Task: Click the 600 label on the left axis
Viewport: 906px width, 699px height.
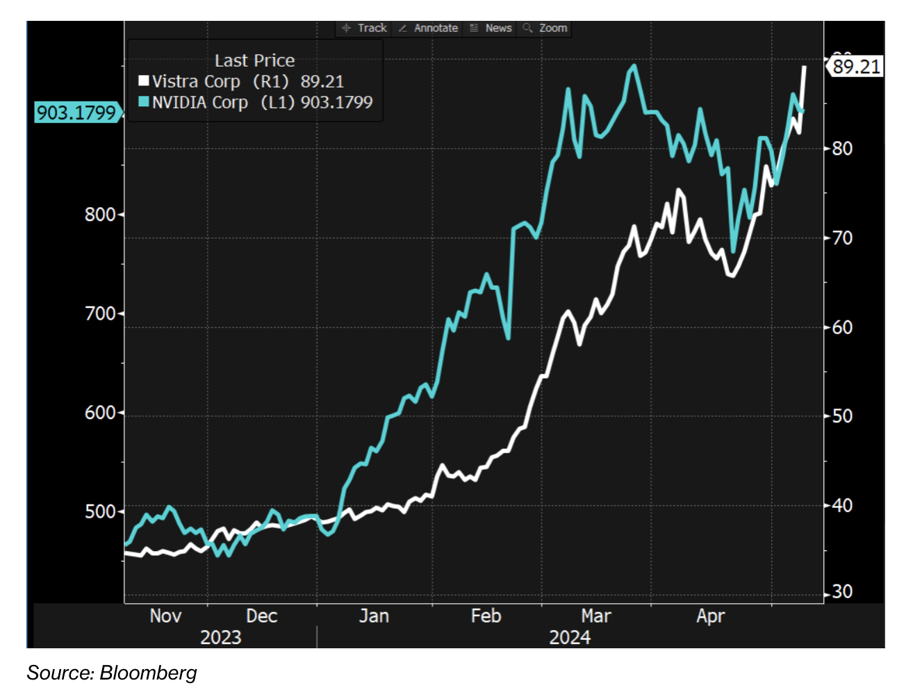Action: [x=100, y=413]
